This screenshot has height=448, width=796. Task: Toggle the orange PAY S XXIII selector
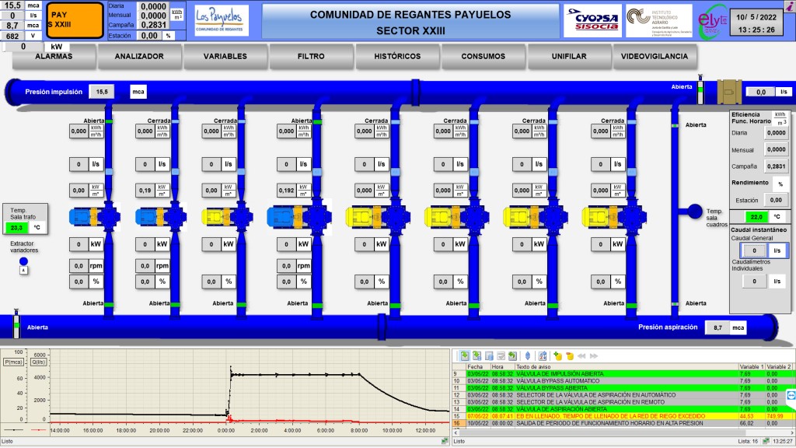coord(75,20)
